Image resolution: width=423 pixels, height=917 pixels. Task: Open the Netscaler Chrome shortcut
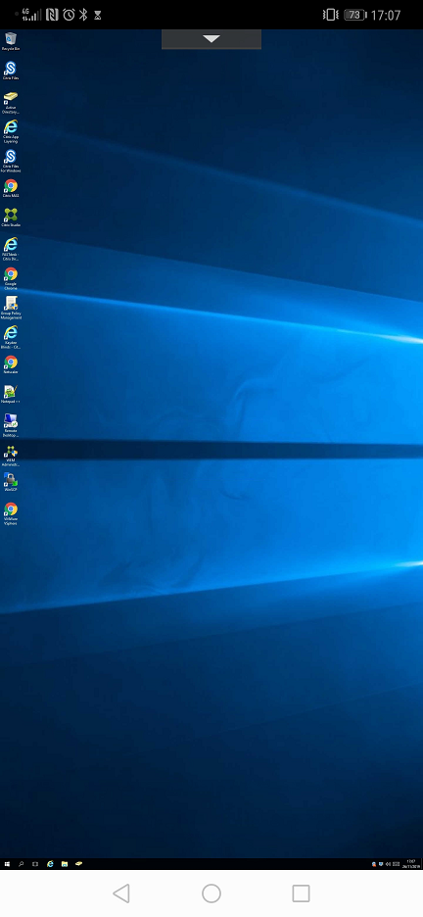click(11, 363)
